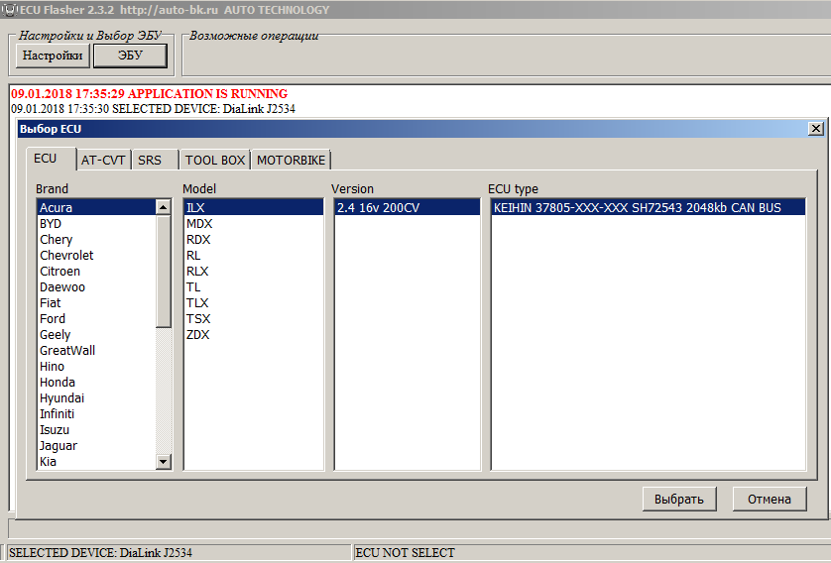Choose Infiniti in the Brand list
Image resolution: width=831 pixels, height=563 pixels.
coord(96,414)
